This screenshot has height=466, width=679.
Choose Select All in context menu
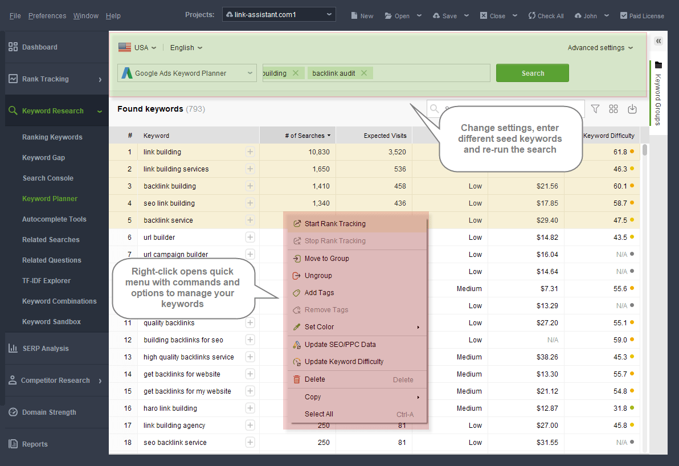coord(357,414)
